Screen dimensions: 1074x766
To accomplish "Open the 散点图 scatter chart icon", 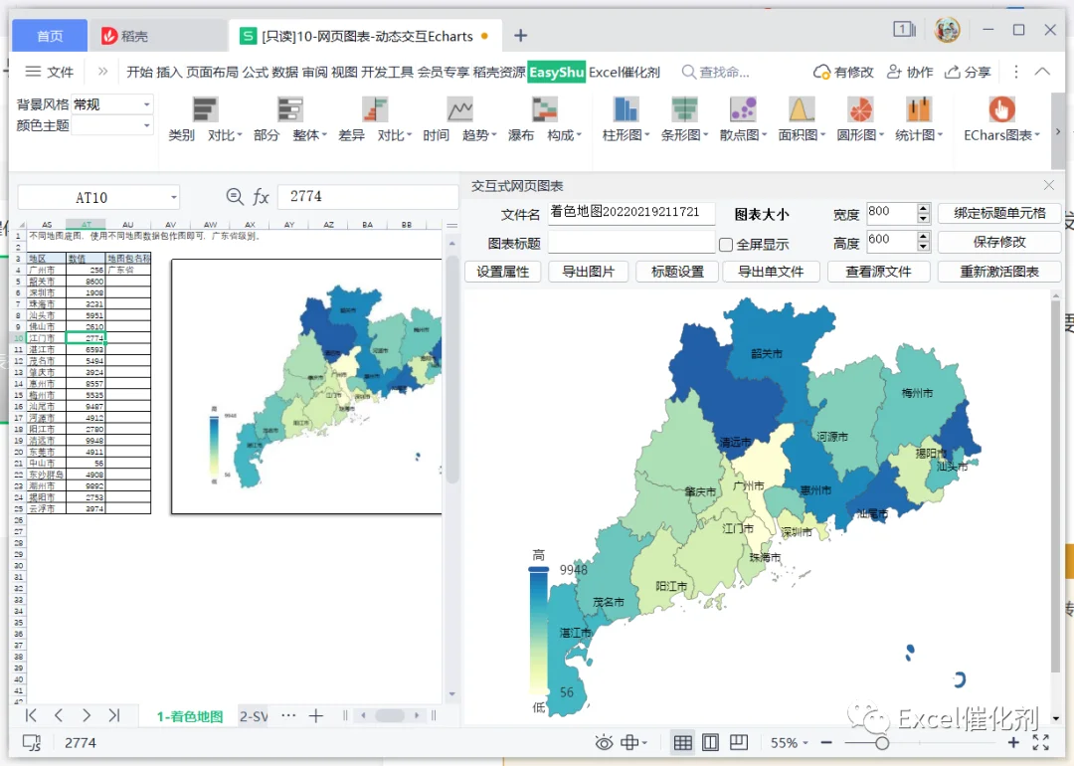I will [743, 109].
